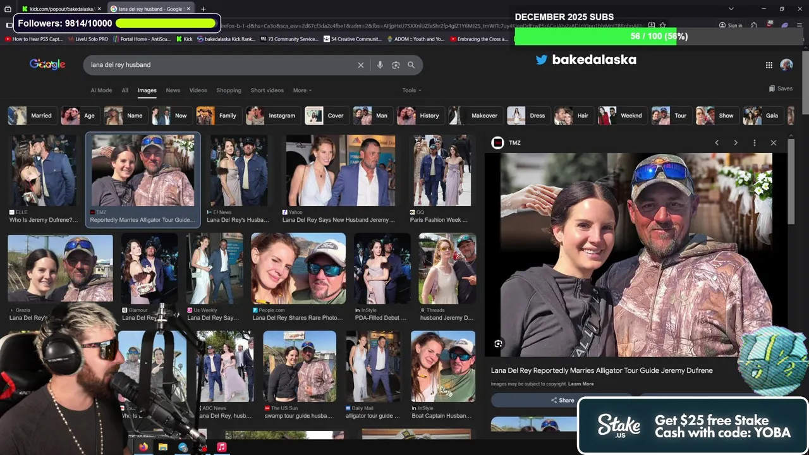Open the bakedalaska Kick Rank bookmark
The image size is (809, 455).
[x=226, y=39]
